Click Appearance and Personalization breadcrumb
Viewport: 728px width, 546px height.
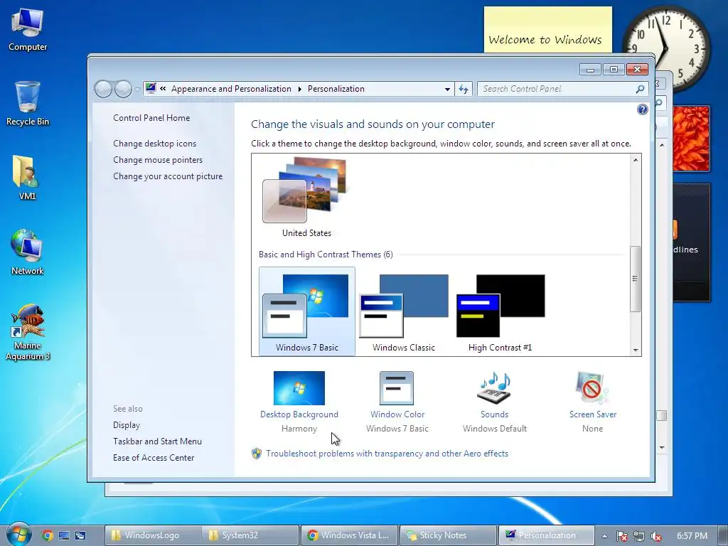pos(231,89)
